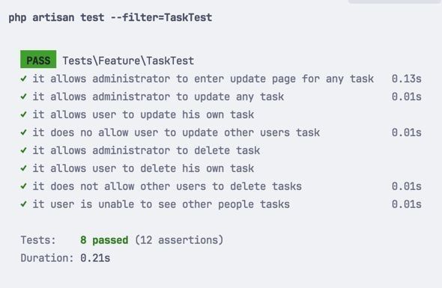The height and width of the screenshot is (288, 442).
Task: Click 'it allows administrator to delete task' line
Action: (x=146, y=150)
